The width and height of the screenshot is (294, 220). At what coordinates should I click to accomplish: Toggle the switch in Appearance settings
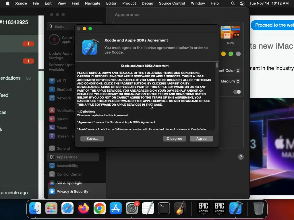pos(237,92)
